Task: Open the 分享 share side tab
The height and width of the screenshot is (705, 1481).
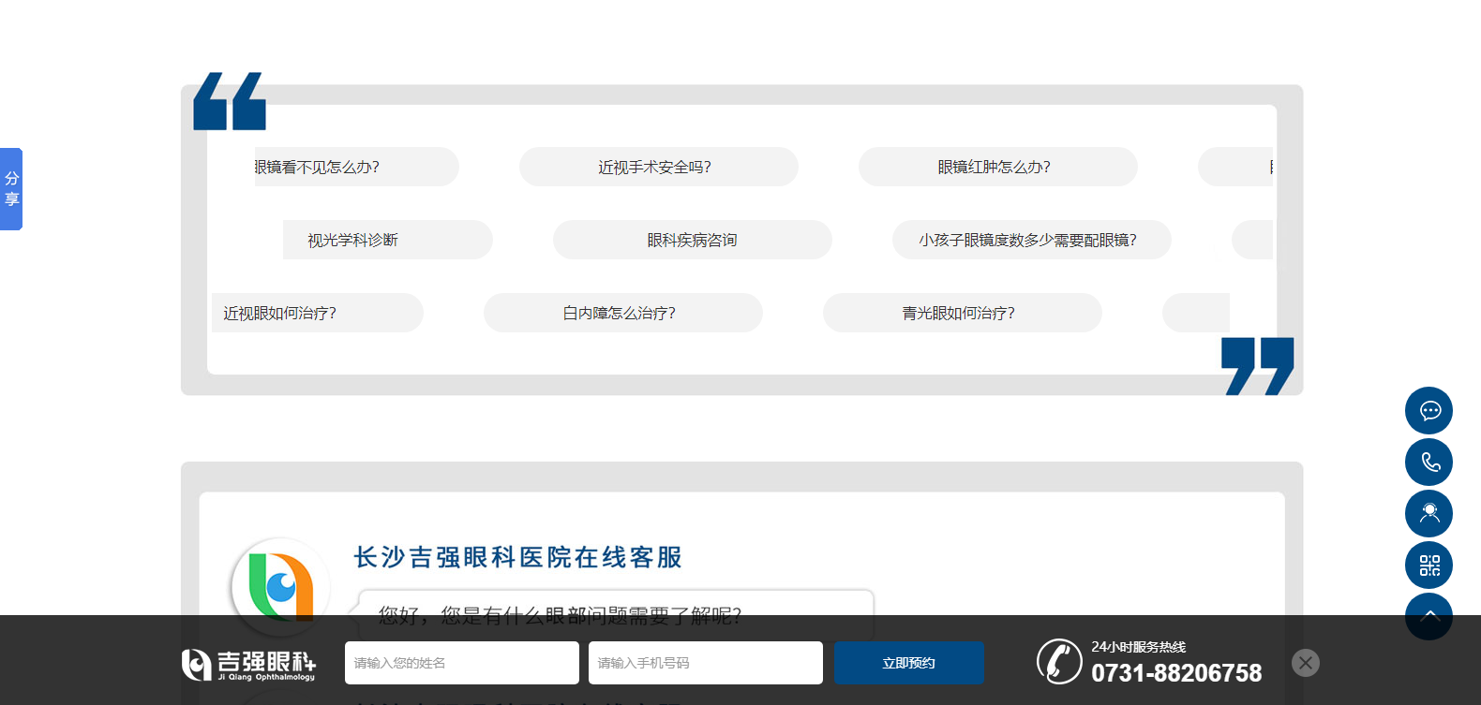Action: pyautogui.click(x=11, y=189)
